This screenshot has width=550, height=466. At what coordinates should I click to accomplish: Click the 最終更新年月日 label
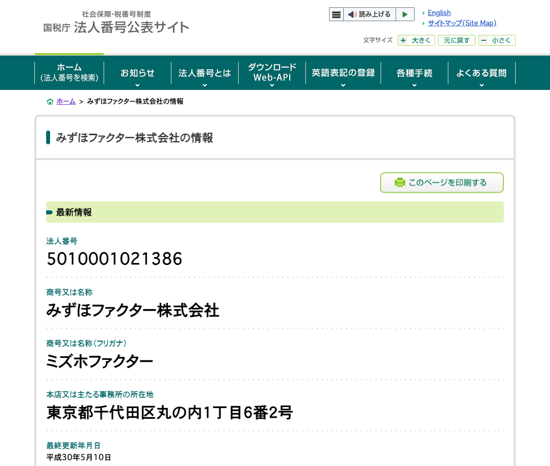73,446
